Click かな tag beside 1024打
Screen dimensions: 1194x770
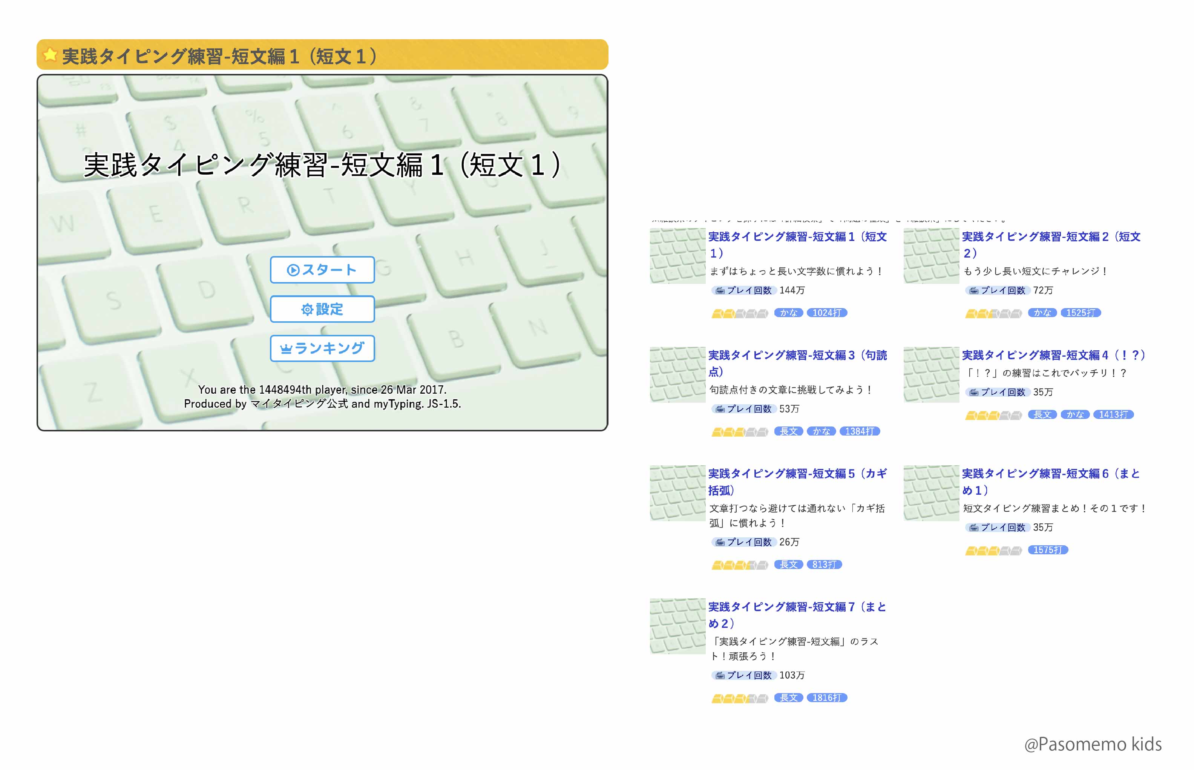coord(789,313)
